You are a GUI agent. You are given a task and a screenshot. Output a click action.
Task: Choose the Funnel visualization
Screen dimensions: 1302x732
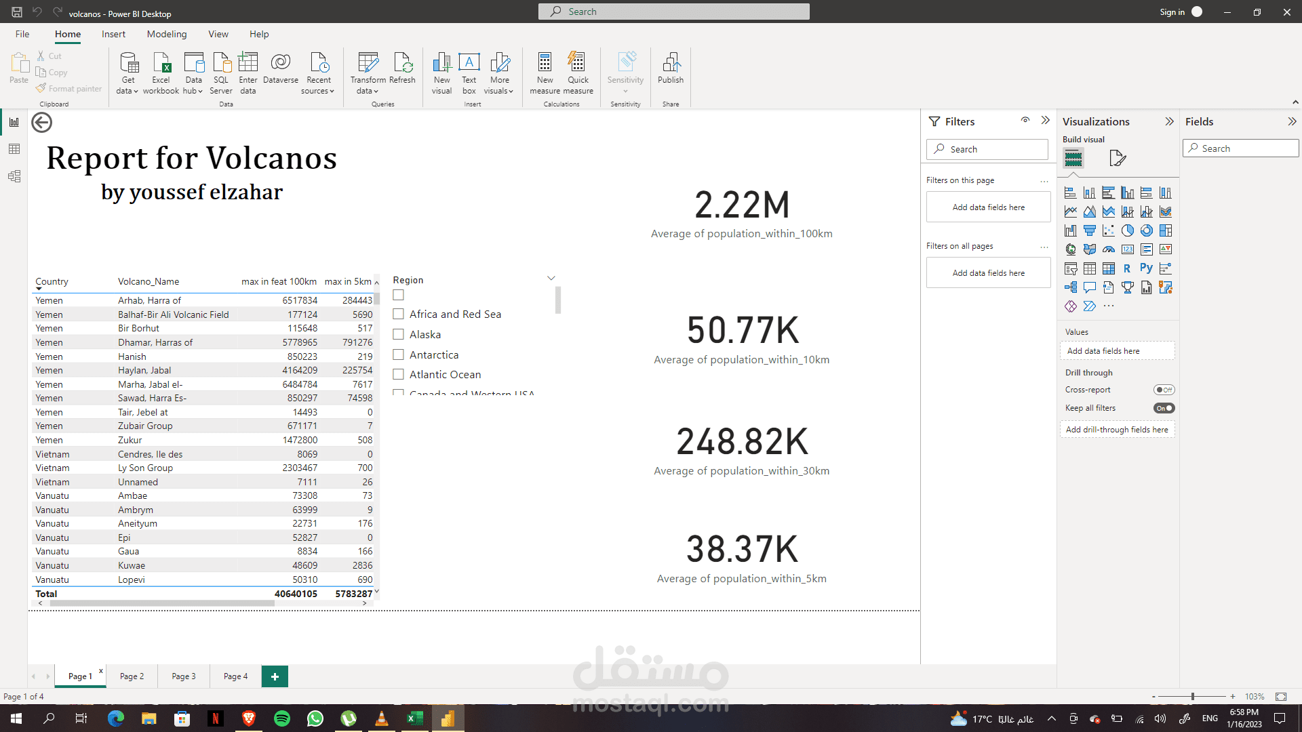pyautogui.click(x=1090, y=230)
